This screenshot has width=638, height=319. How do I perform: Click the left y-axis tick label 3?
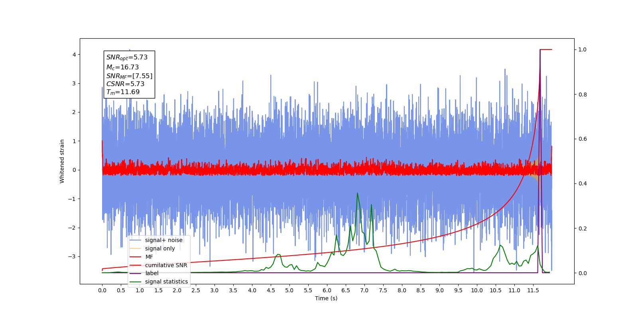74,83
